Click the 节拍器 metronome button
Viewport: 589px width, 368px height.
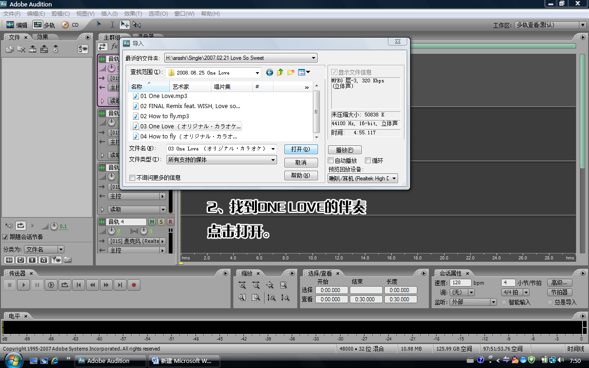coord(559,293)
